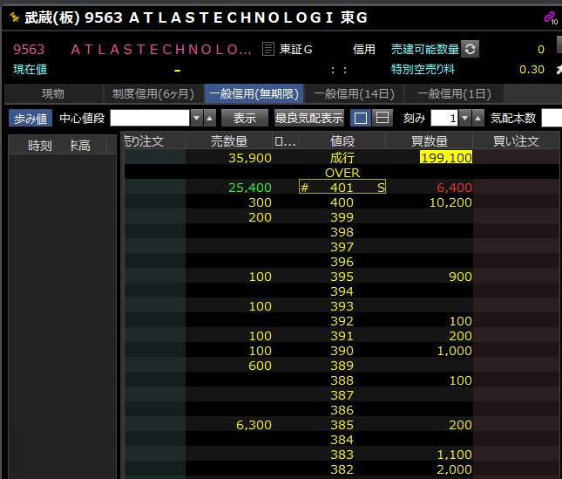Screen dimensions: 562x479
Task: Click sell quantity 25,400
Action: point(250,188)
